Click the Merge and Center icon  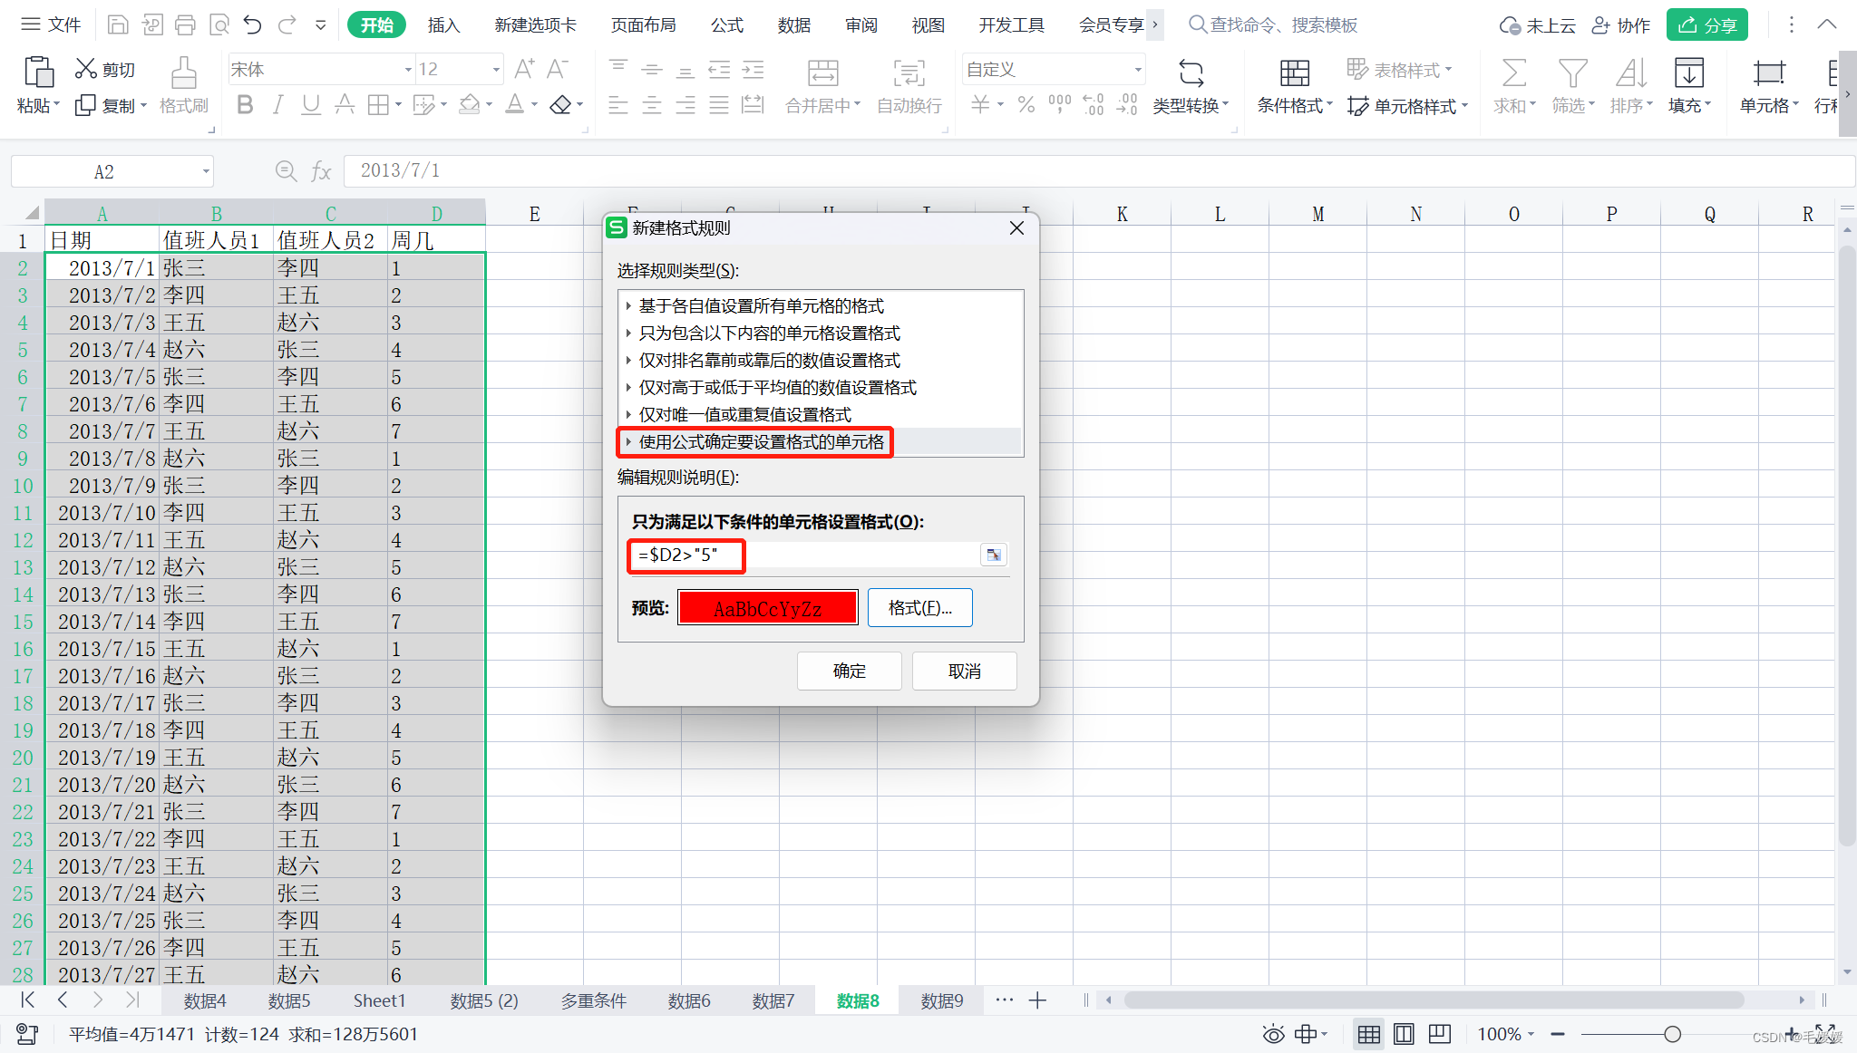(x=822, y=74)
